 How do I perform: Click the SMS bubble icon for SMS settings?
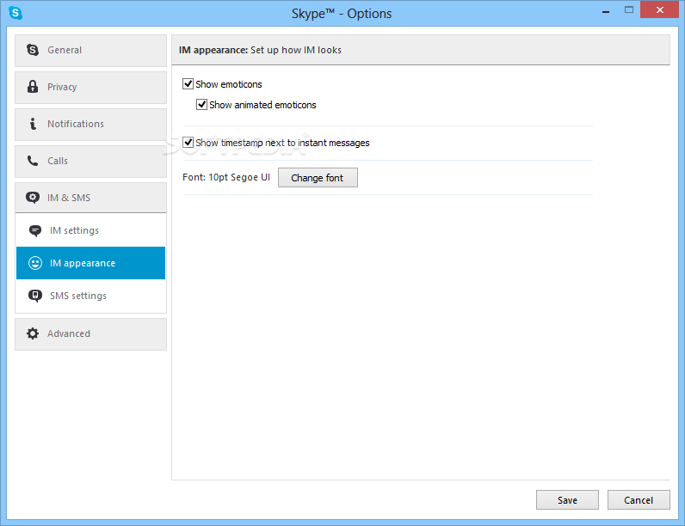35,296
